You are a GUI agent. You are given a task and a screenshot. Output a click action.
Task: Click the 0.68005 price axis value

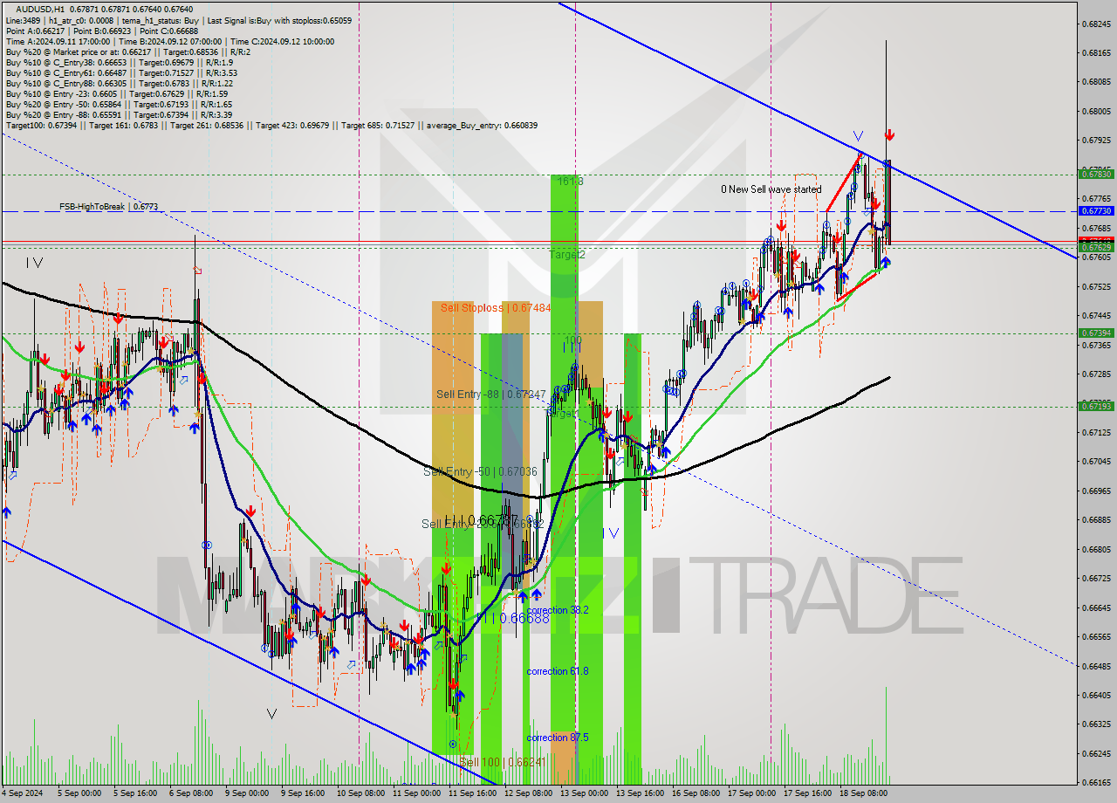[1096, 111]
